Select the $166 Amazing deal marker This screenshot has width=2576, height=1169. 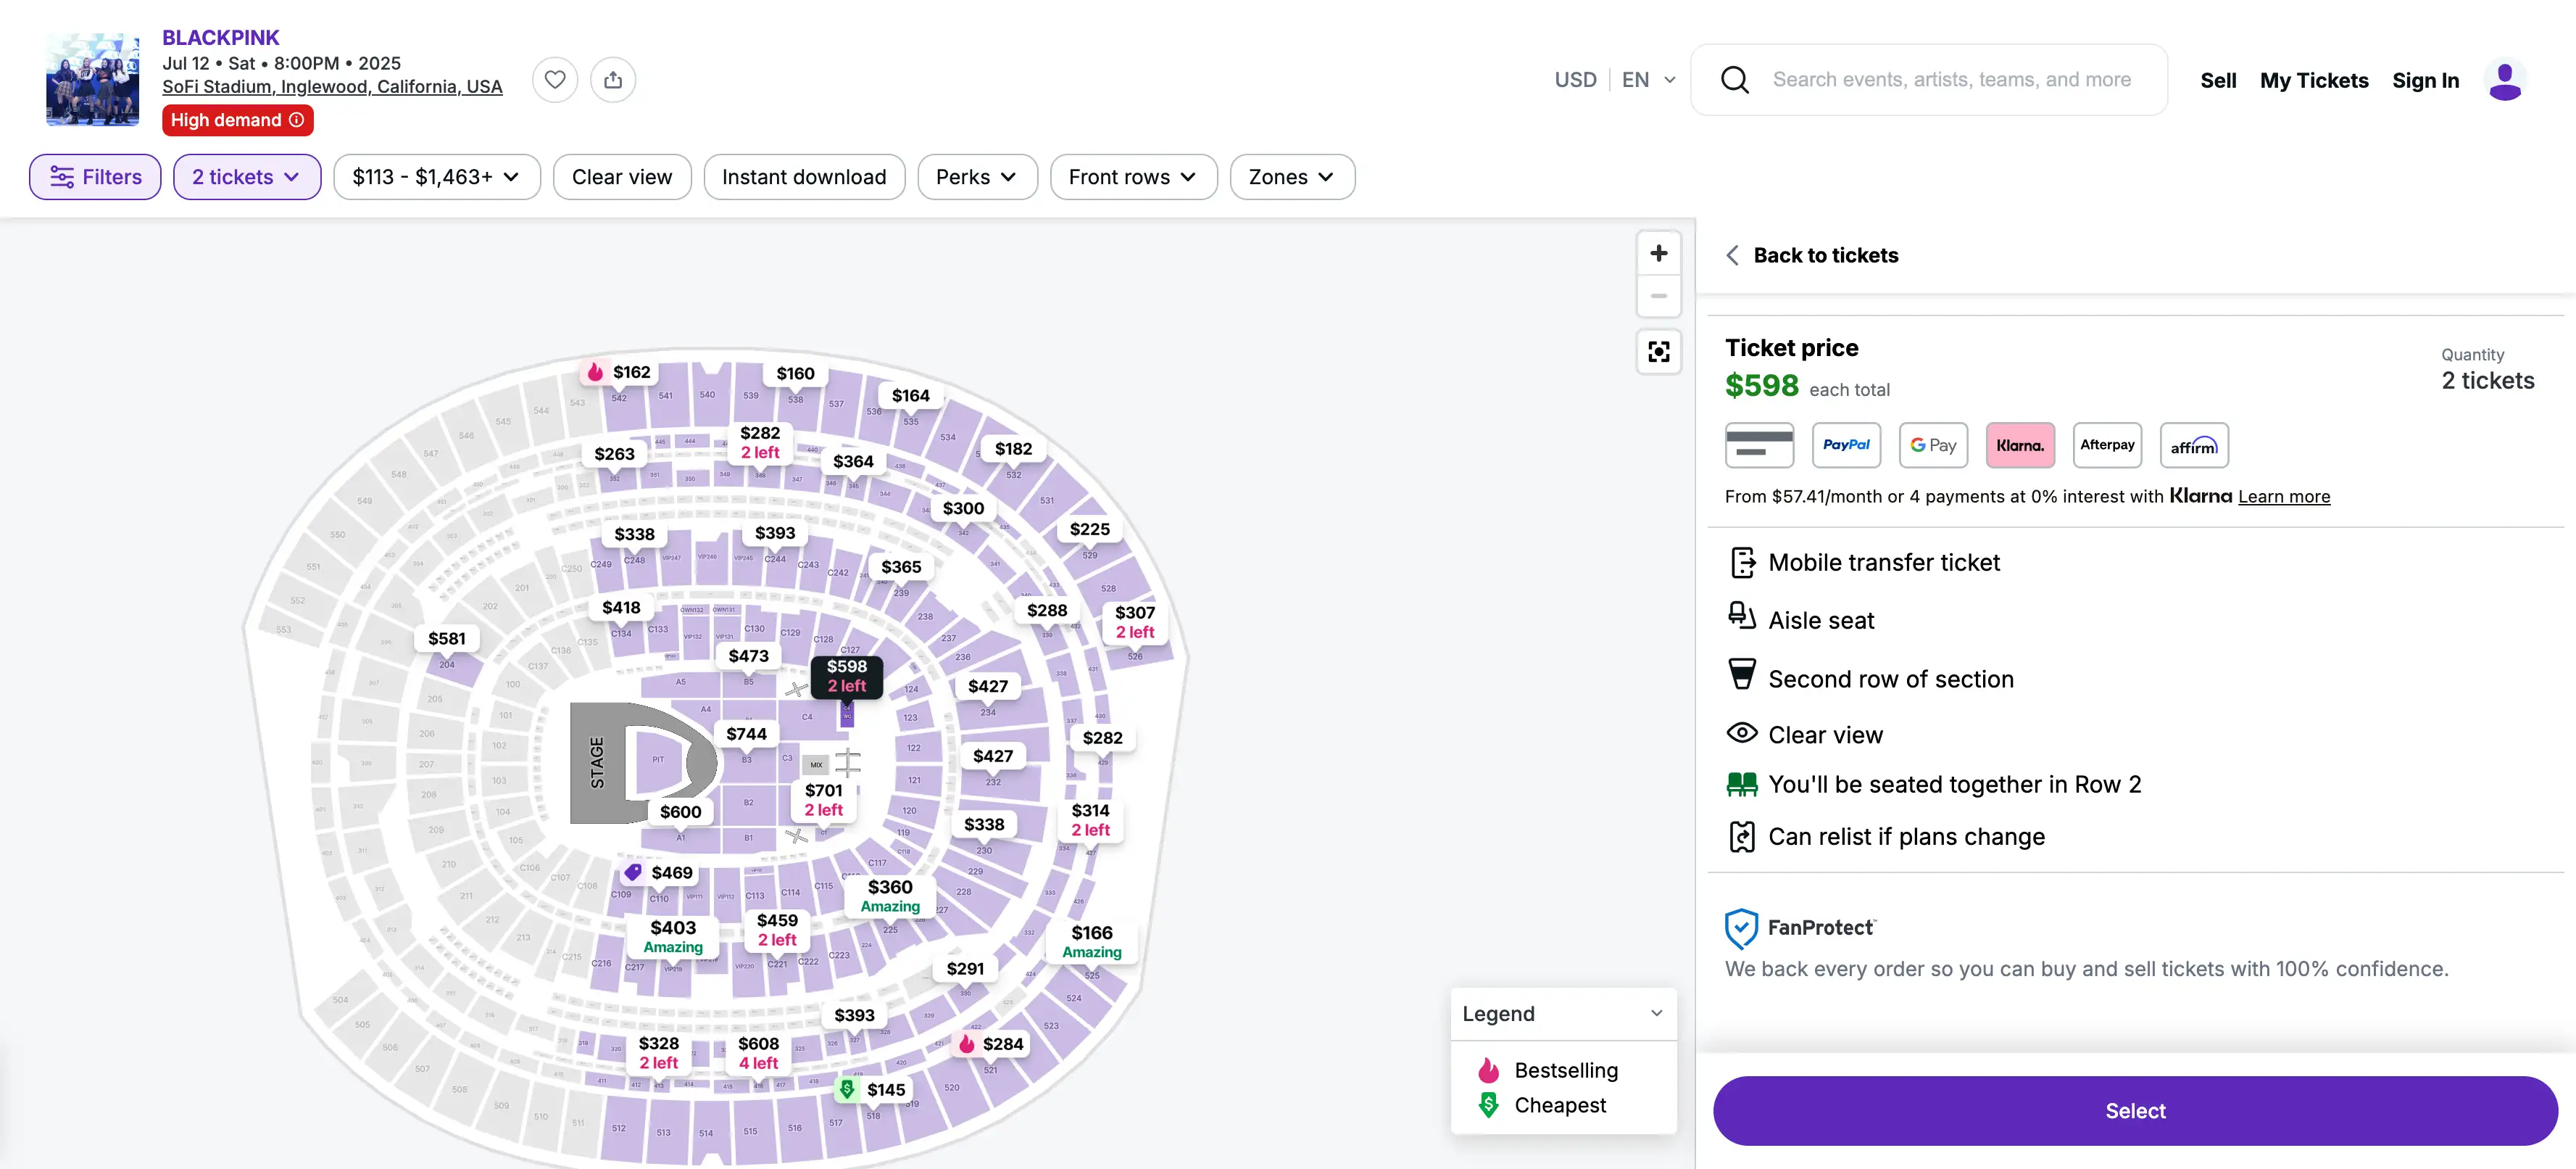tap(1091, 942)
